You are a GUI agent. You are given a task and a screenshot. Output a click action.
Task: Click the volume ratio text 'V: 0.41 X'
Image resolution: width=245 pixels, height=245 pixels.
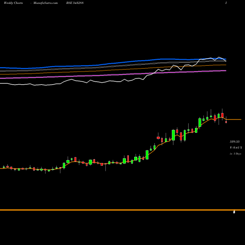click(236, 147)
